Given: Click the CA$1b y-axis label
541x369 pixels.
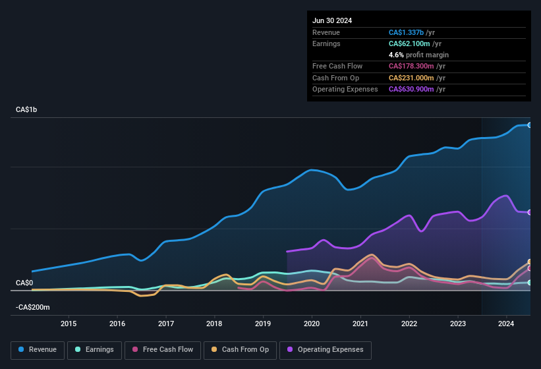Looking at the screenshot, I should [x=26, y=109].
